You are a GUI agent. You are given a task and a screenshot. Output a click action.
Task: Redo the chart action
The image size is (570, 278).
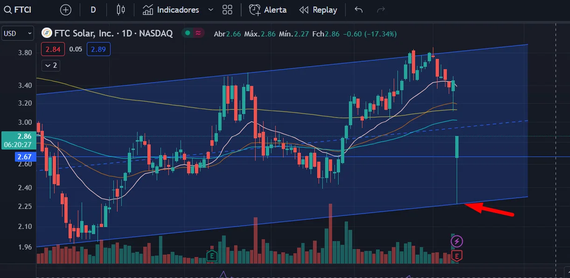pos(381,9)
